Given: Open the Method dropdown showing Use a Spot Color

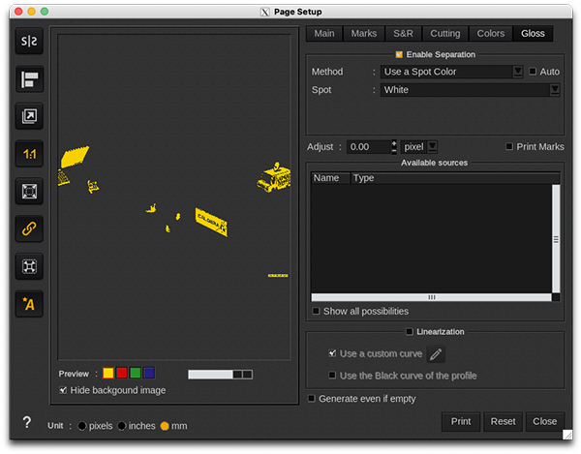Looking at the screenshot, I should [451, 72].
